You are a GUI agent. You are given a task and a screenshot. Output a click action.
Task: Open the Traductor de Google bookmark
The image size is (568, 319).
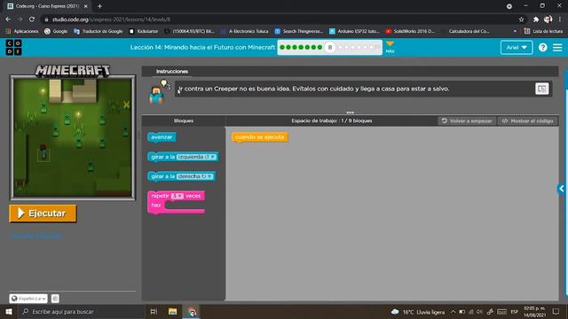[99, 32]
